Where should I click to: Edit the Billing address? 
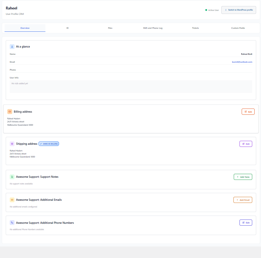248,112
